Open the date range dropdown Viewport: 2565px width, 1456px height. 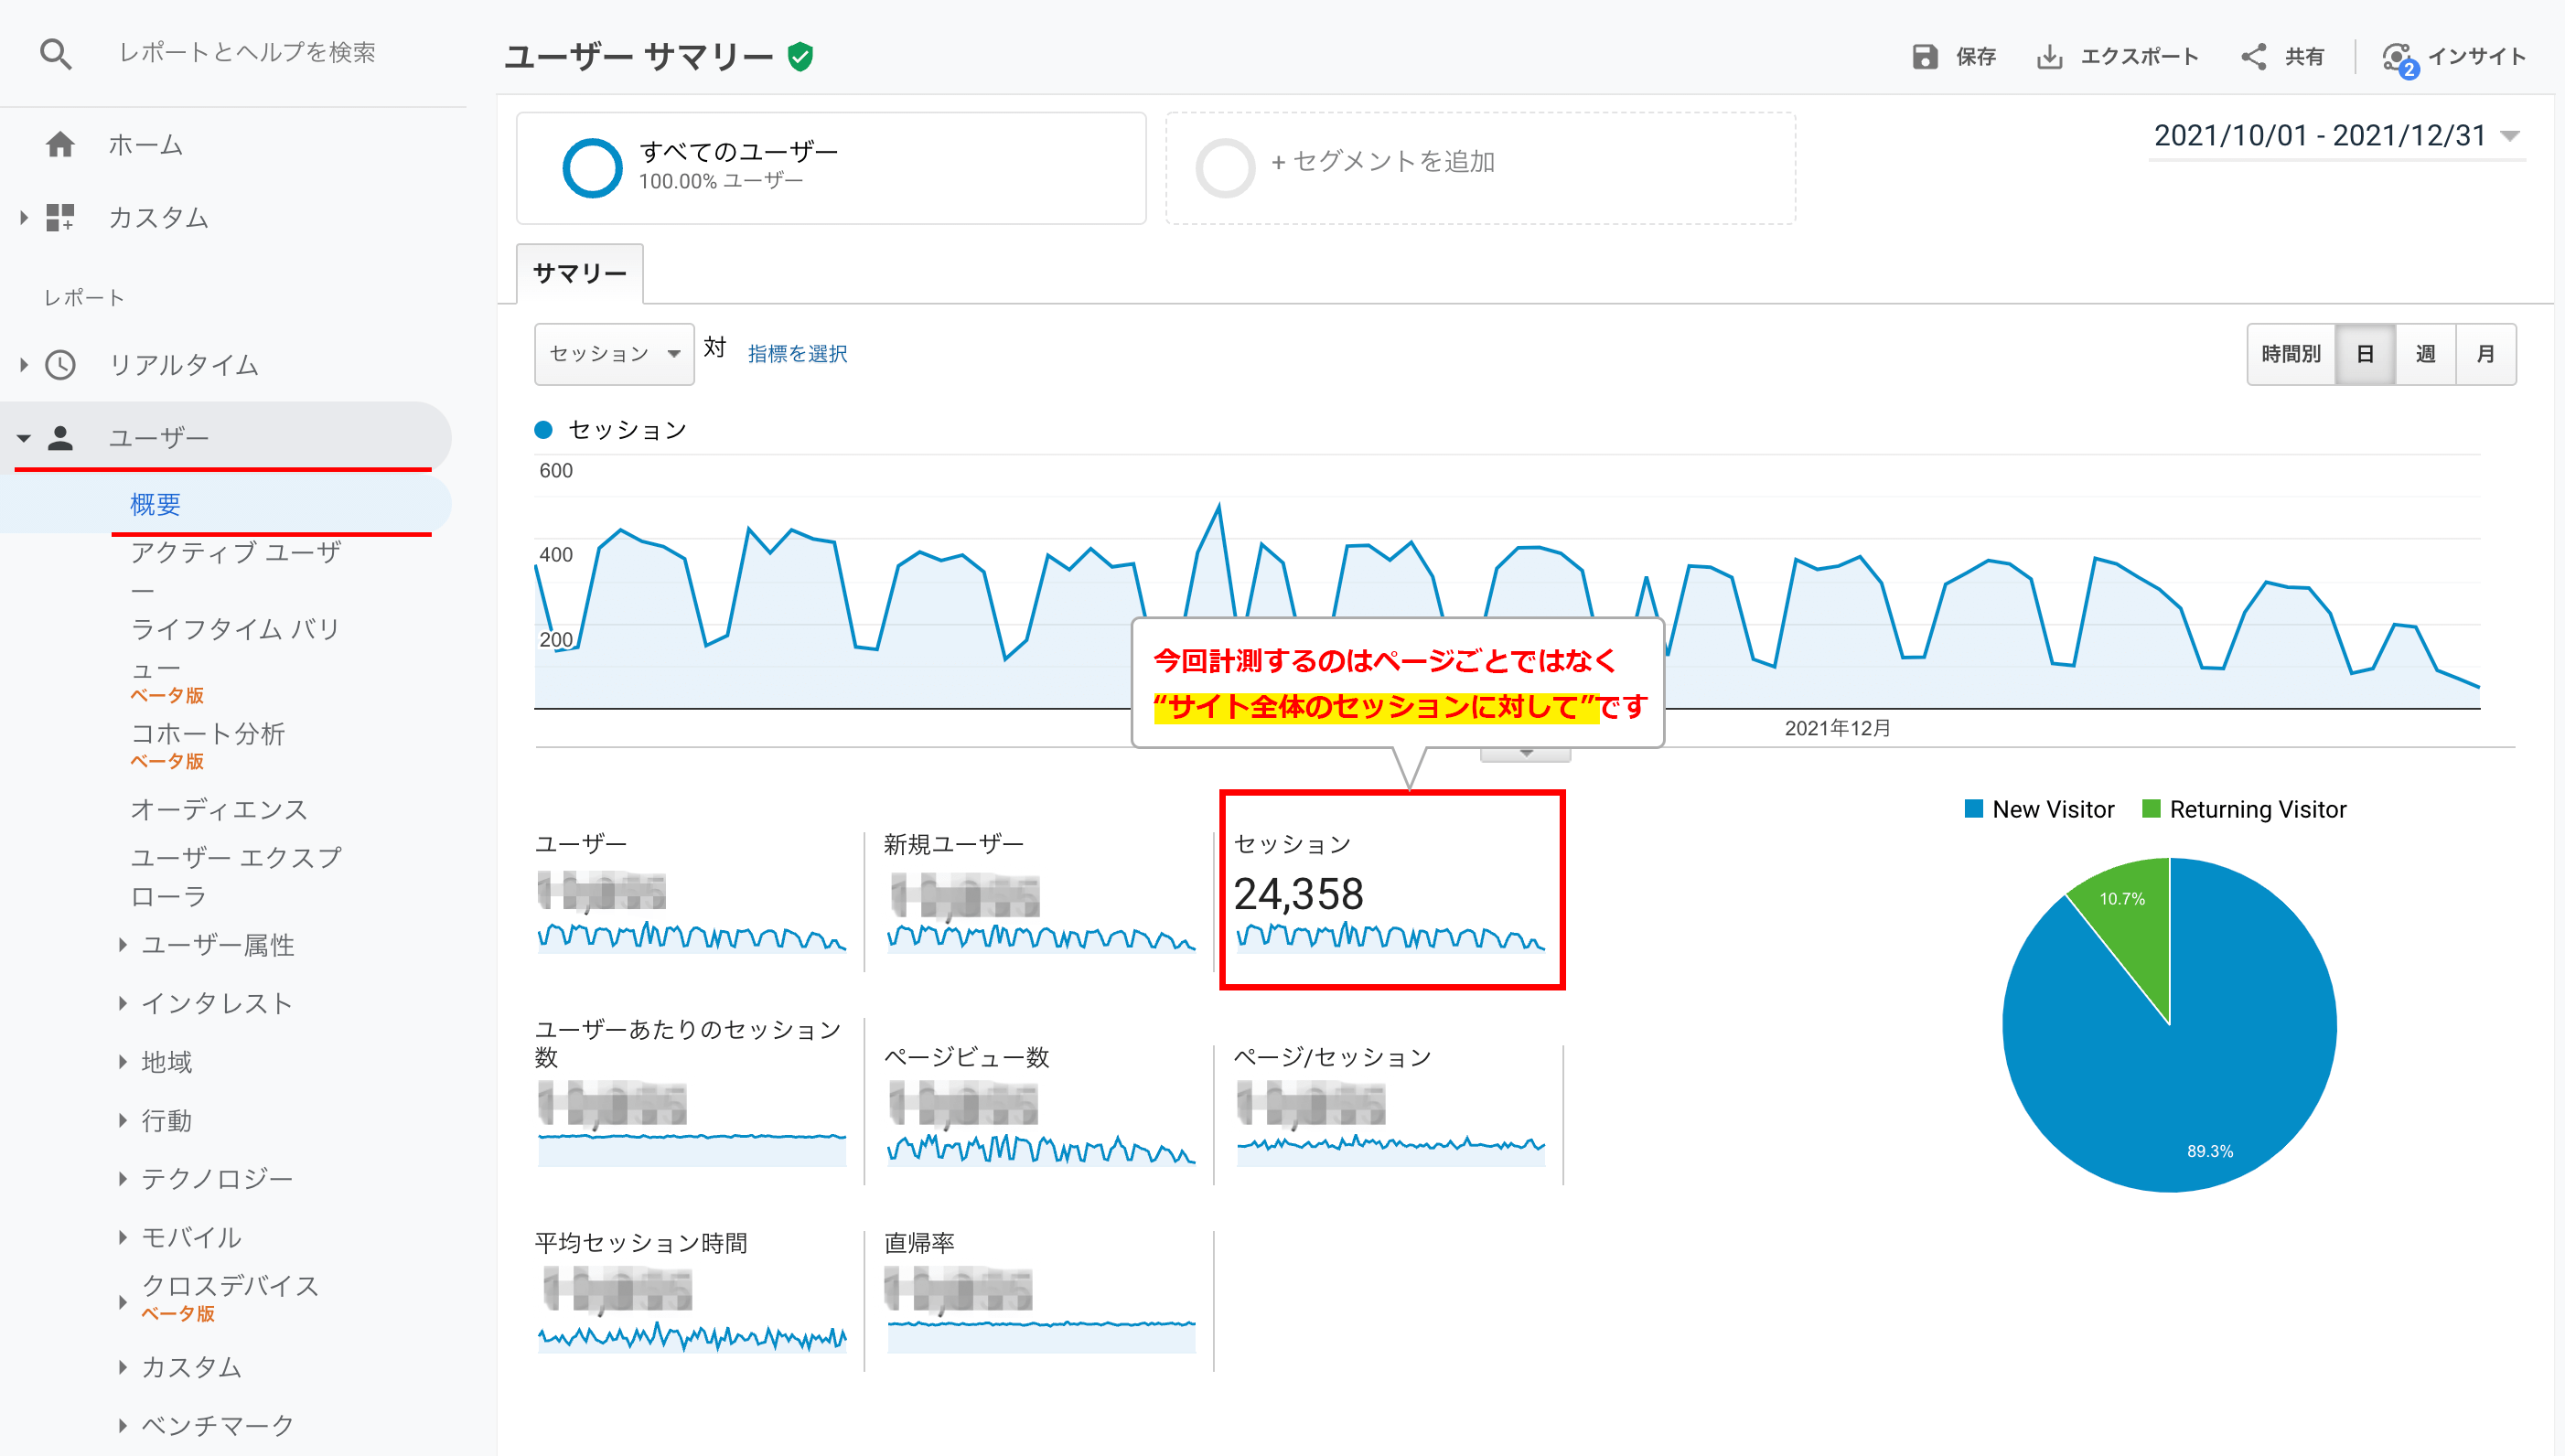(2336, 136)
